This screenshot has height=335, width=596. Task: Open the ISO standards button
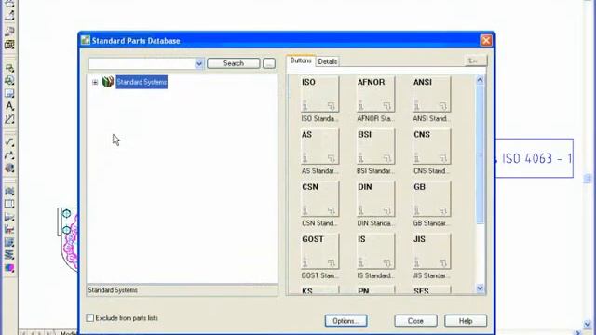[x=319, y=94]
